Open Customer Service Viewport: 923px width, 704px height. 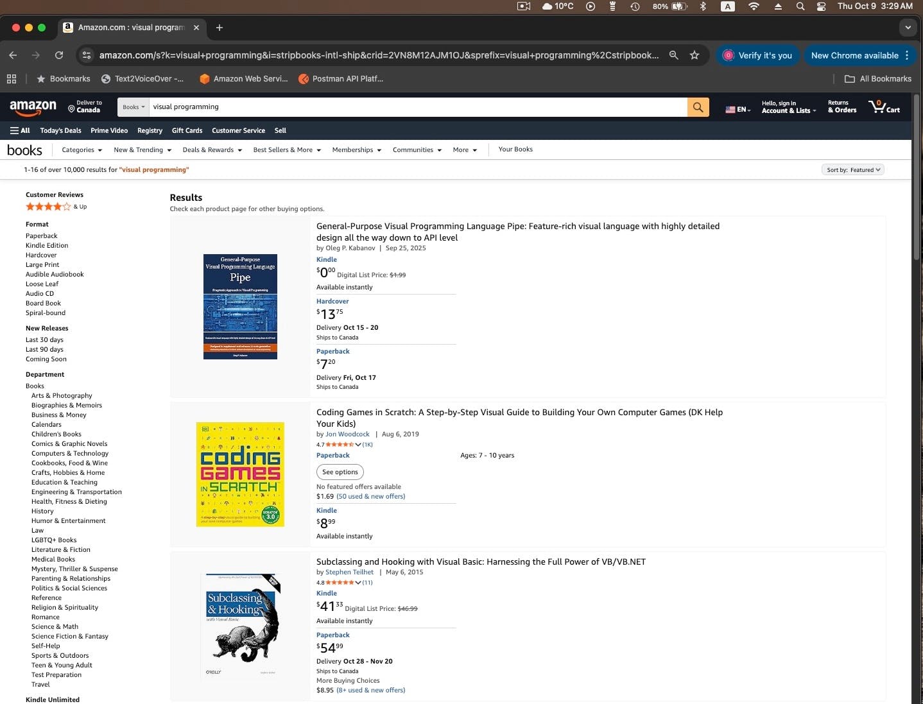[238, 130]
